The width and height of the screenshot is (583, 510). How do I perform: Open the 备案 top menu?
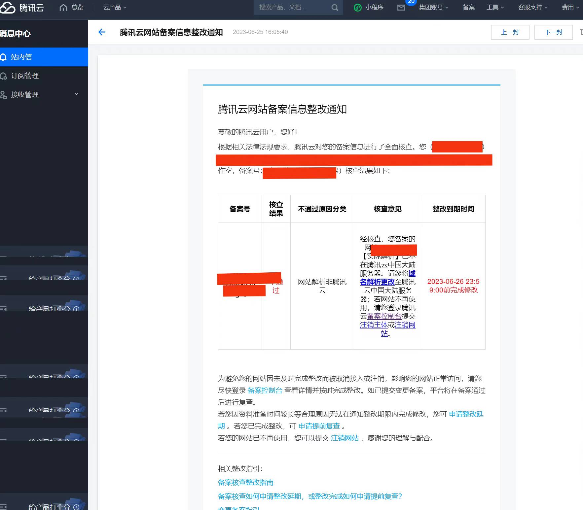468,7
